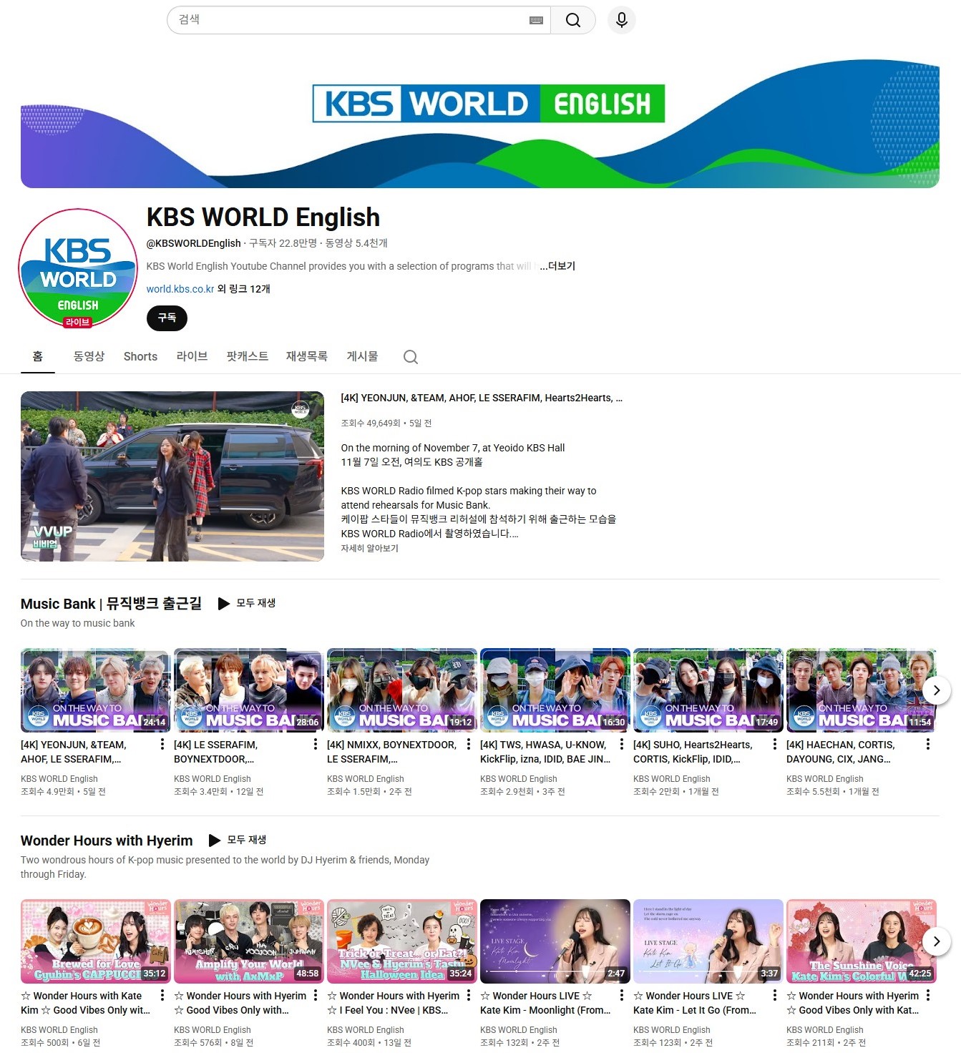The image size is (961, 1063).
Task: Subscribe with the 구독 button
Action: [167, 318]
